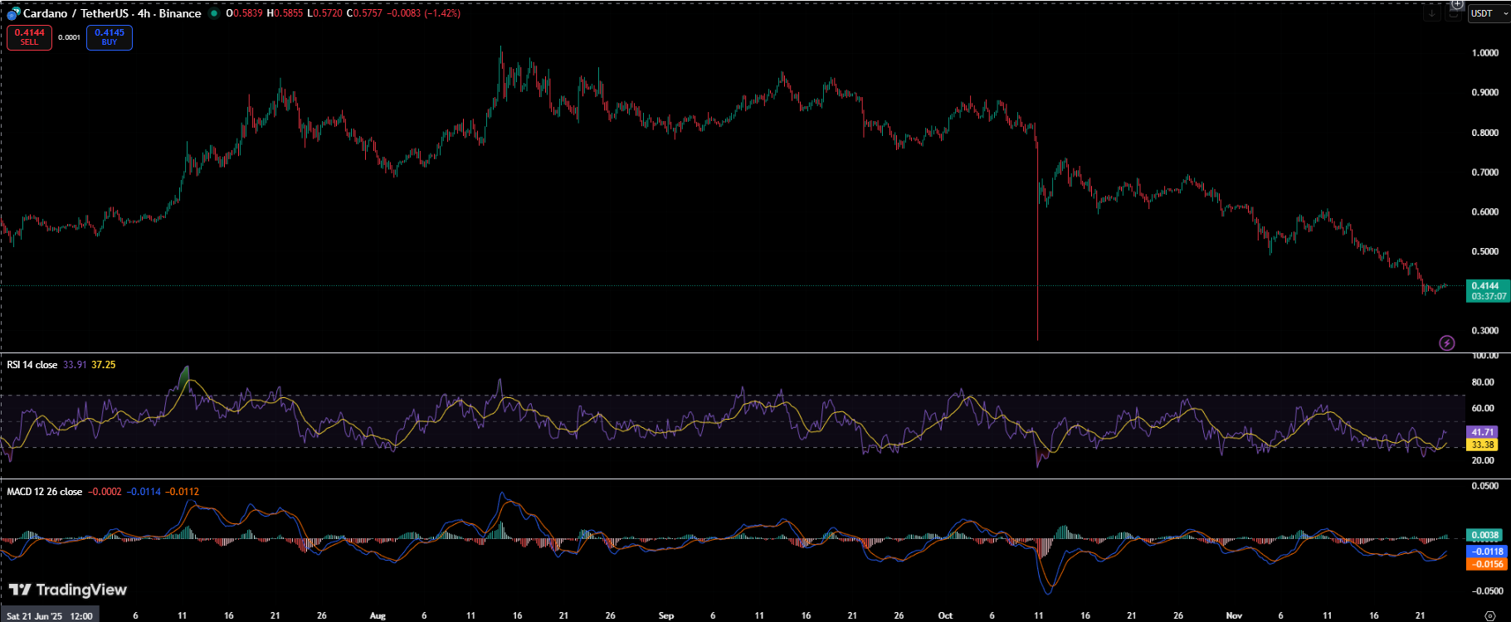This screenshot has width=1511, height=622.
Task: Click the 0.0001 spread value
Action: tap(69, 37)
